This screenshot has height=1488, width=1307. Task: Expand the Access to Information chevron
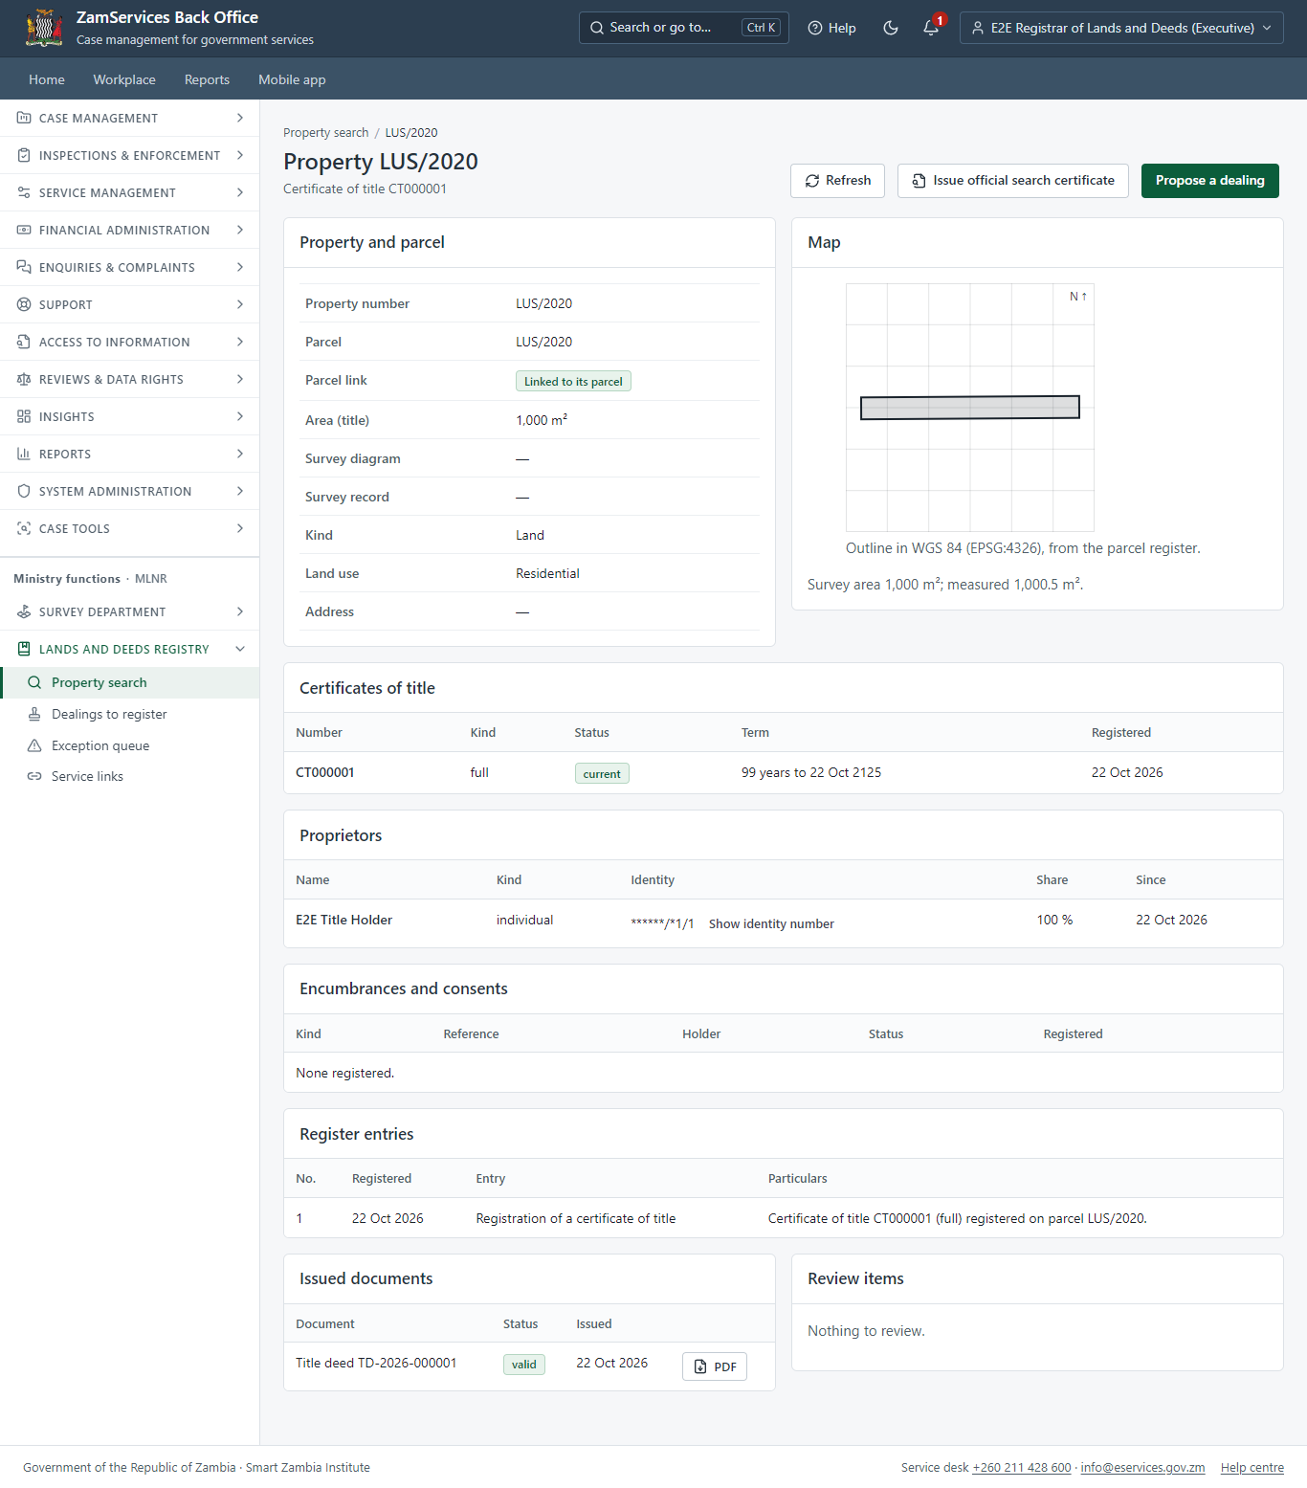coord(240,342)
